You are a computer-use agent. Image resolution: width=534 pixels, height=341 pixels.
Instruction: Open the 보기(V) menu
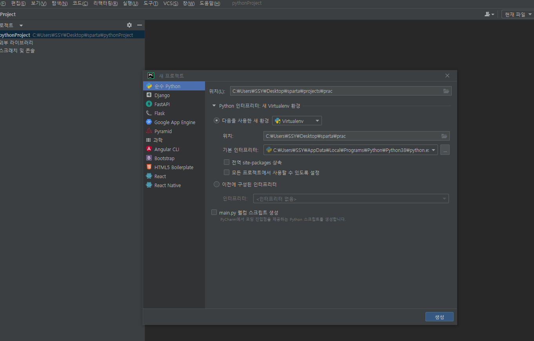[38, 4]
